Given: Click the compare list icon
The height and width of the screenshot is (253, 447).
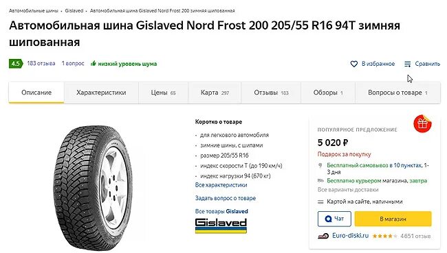Looking at the screenshot, I should [407, 64].
